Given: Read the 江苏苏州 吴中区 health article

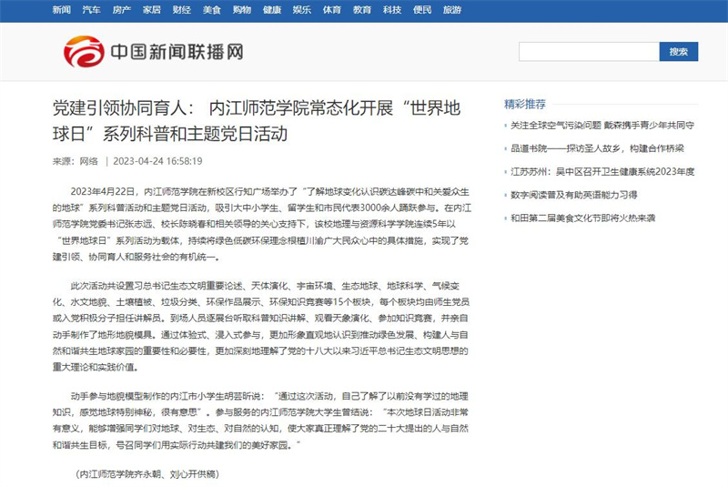Looking at the screenshot, I should coord(602,171).
